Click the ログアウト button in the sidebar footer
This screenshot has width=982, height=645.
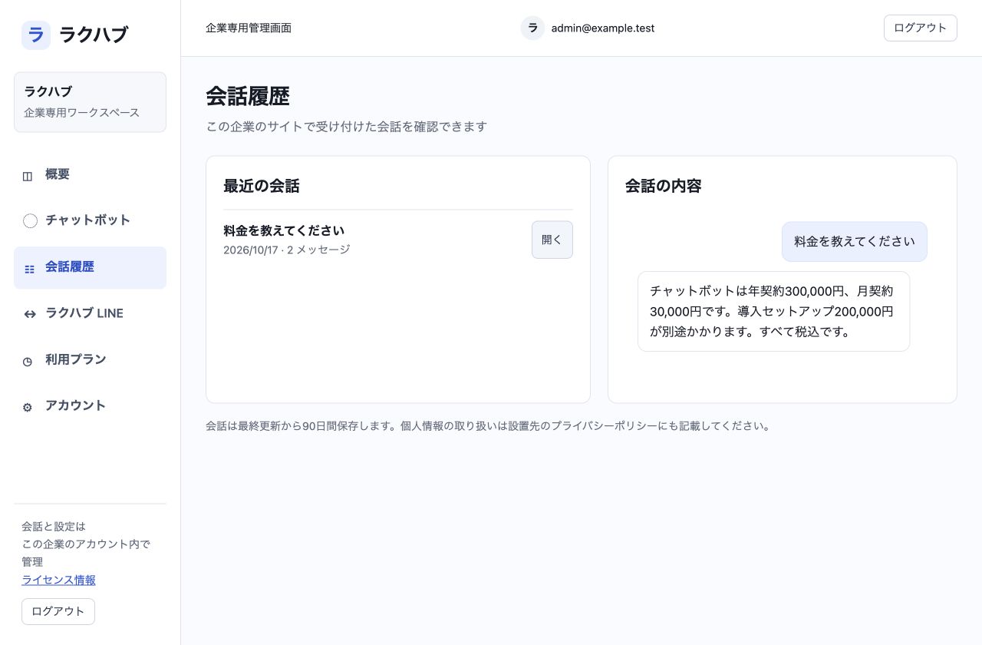[58, 611]
